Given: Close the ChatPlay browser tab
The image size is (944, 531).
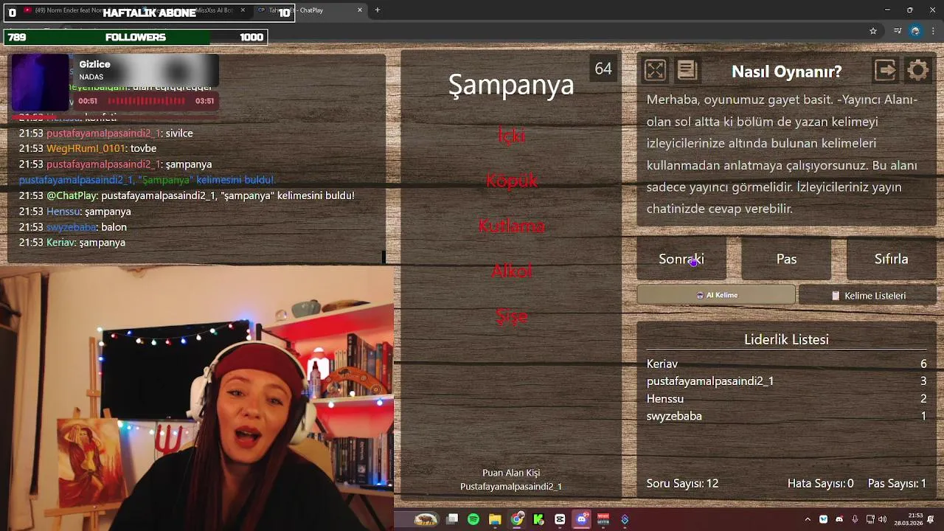Looking at the screenshot, I should pyautogui.click(x=360, y=10).
